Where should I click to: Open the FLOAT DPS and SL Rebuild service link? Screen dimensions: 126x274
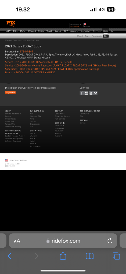coord(39,62)
